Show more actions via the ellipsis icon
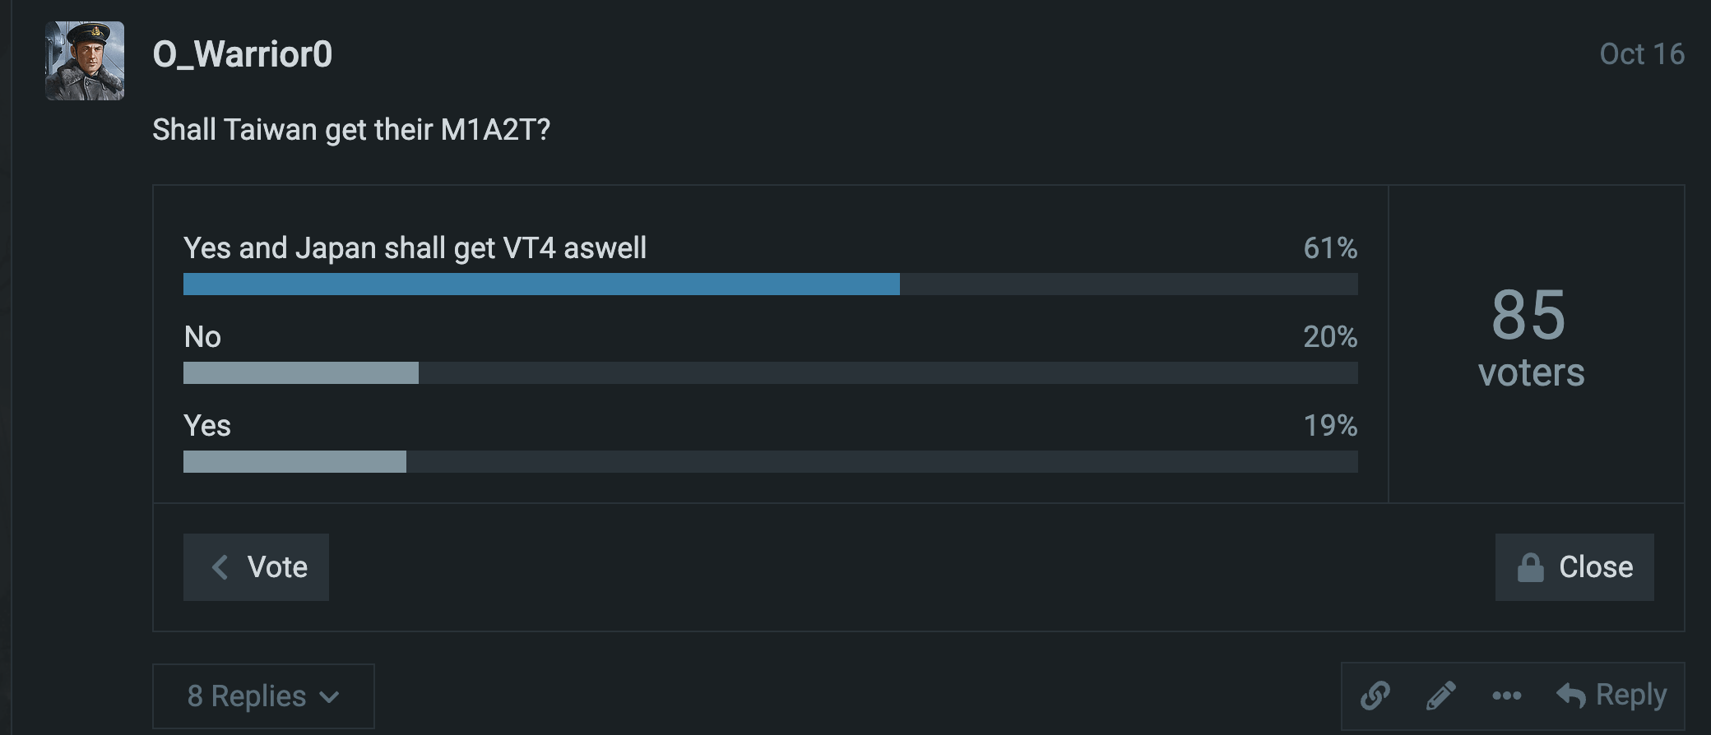 point(1506,696)
